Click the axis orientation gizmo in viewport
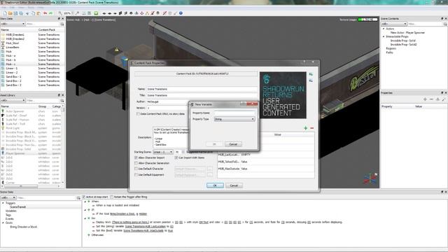Image resolution: width=448 pixels, height=252 pixels. click(x=370, y=178)
